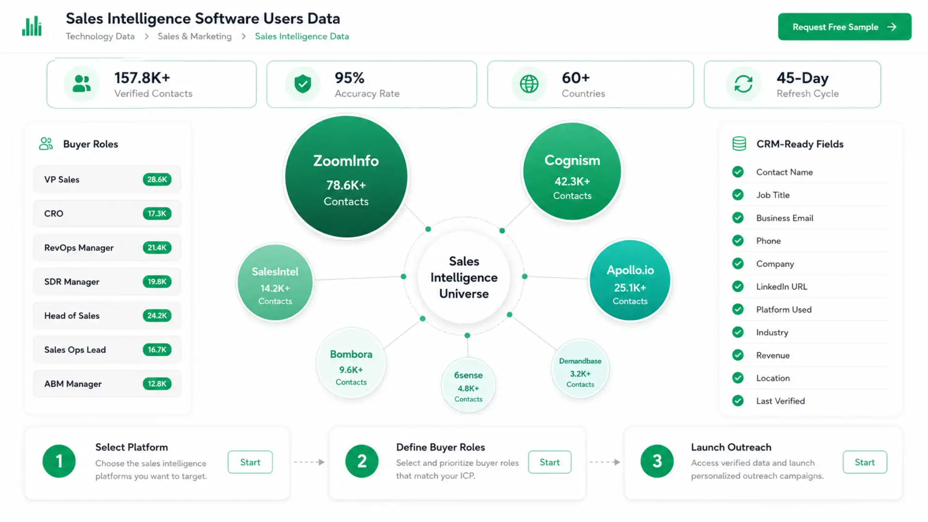Start the Launch Outreach step
Screen dimensions: 928x522
tap(865, 462)
